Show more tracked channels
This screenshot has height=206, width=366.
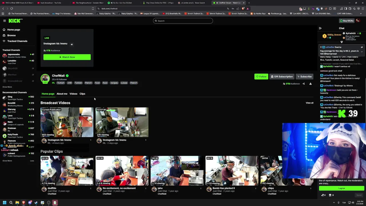coord(7,87)
